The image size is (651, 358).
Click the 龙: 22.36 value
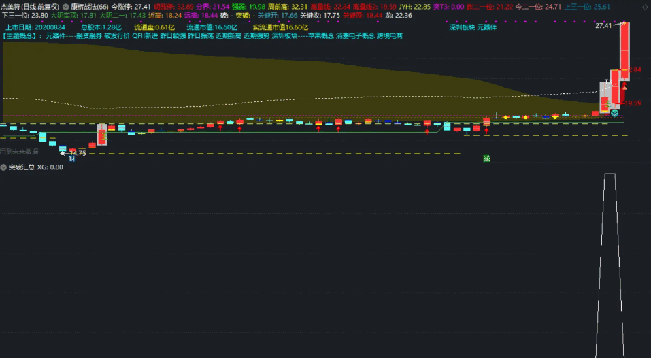[x=399, y=16]
